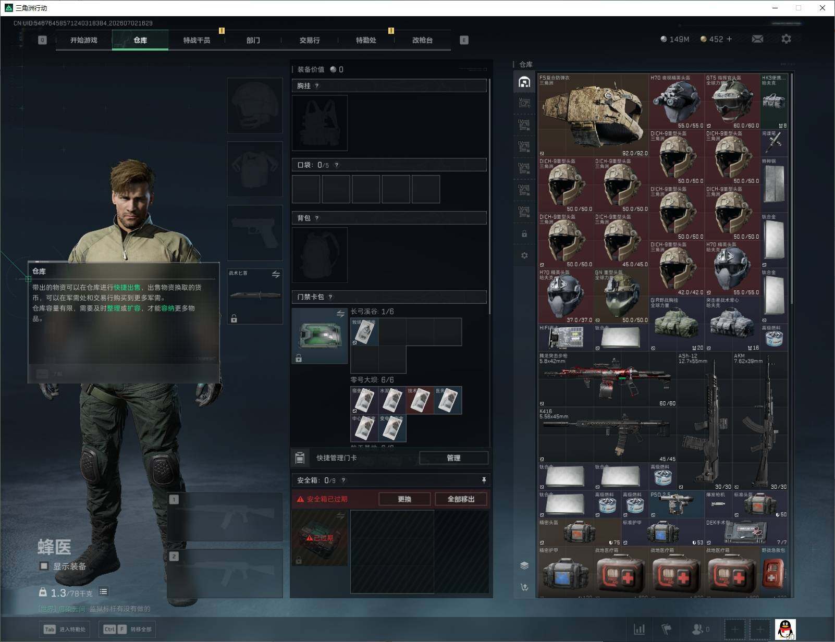835x642 pixels.
Task: Open the mail envelope icon
Action: [757, 39]
